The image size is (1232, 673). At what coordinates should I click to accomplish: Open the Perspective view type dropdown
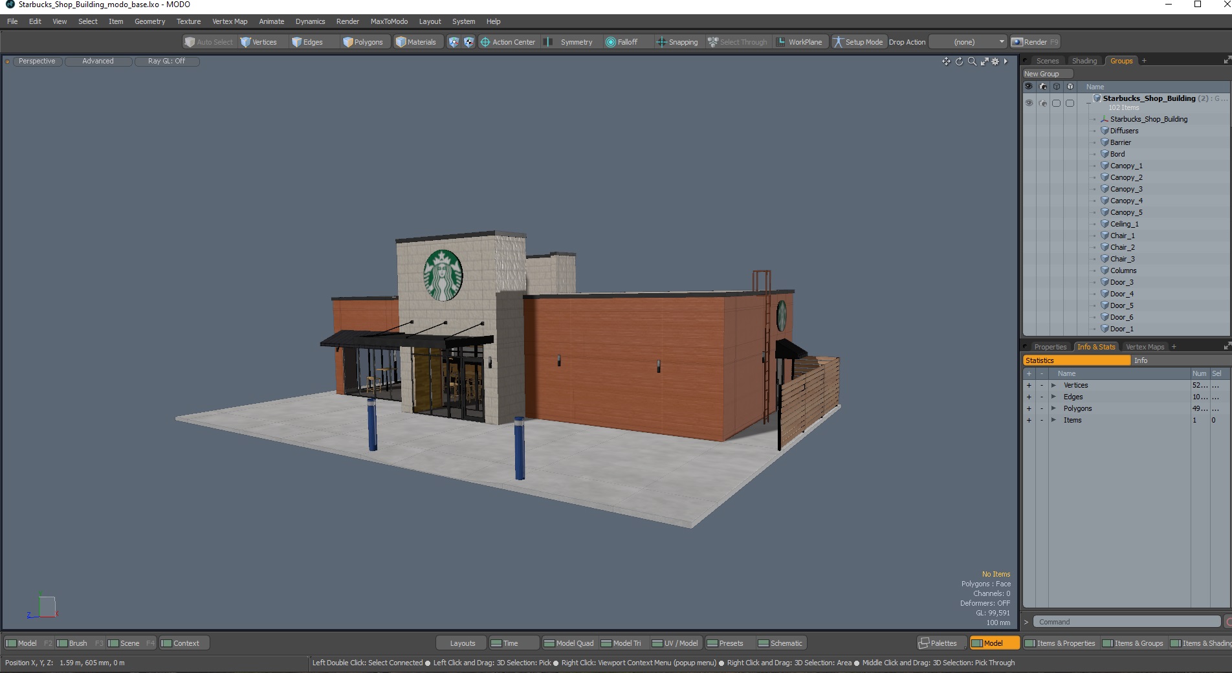37,61
